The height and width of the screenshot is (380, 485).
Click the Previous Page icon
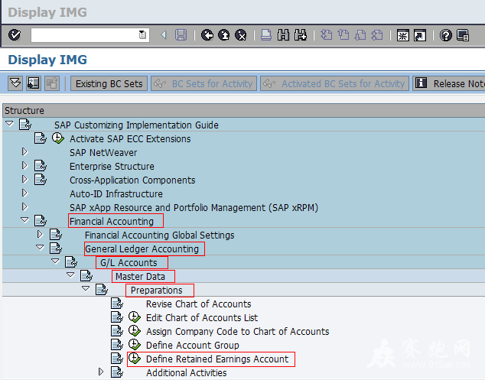click(x=343, y=35)
